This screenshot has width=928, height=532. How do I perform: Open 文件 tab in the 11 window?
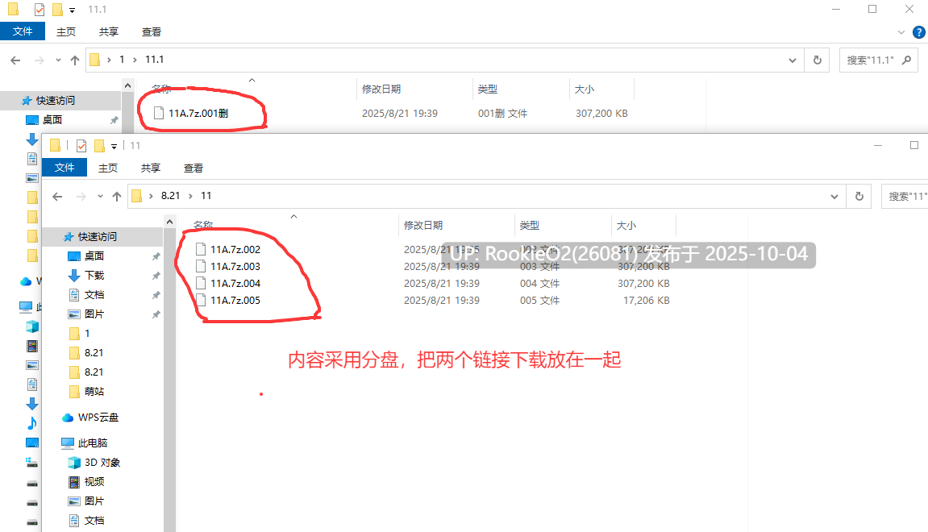(65, 168)
